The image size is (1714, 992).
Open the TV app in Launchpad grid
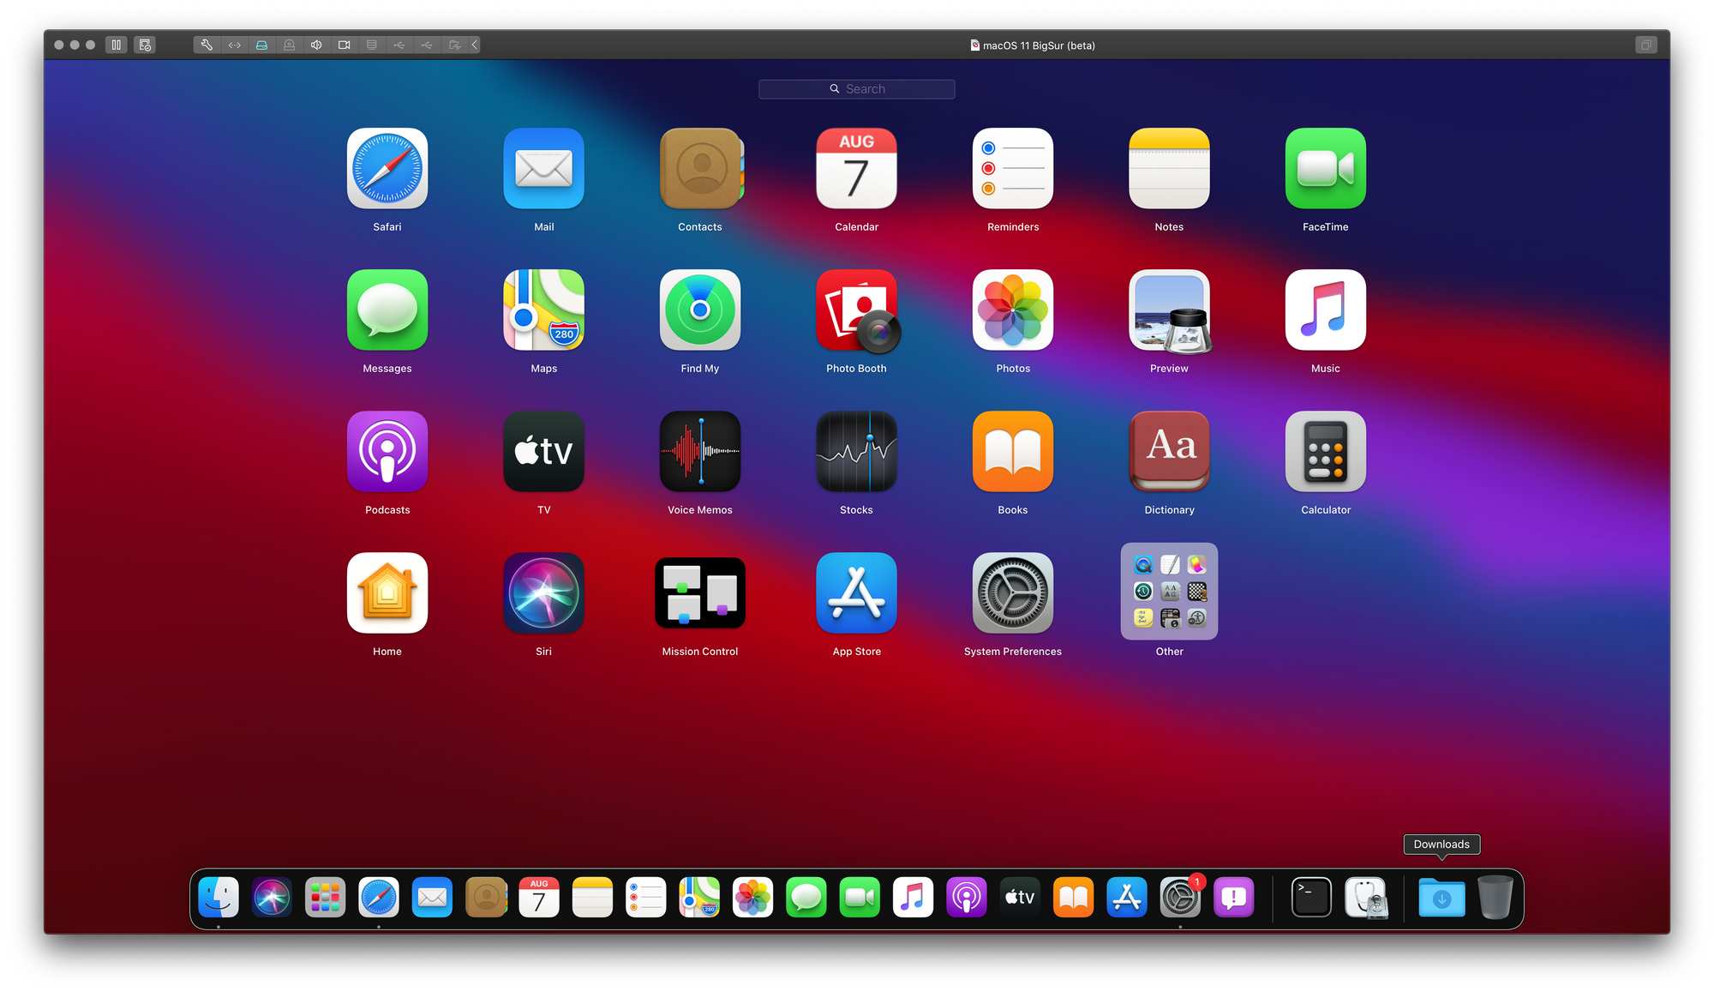click(543, 452)
